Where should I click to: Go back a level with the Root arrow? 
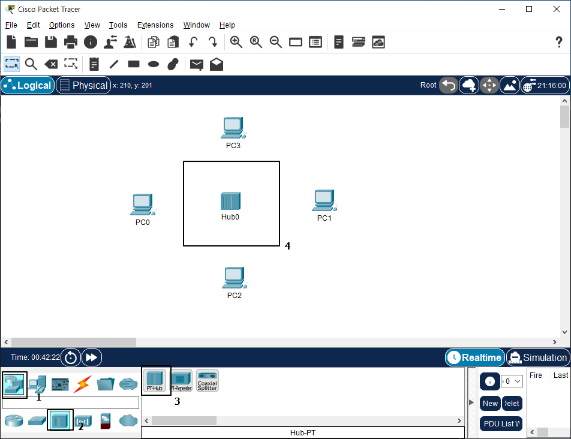click(448, 86)
